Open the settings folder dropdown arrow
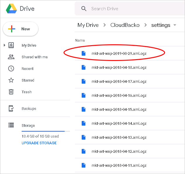This screenshot has height=174, width=185. (175, 25)
